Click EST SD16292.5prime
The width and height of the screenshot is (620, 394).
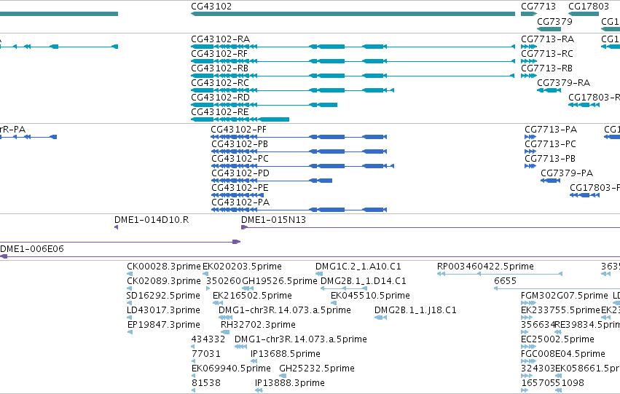[x=163, y=296]
